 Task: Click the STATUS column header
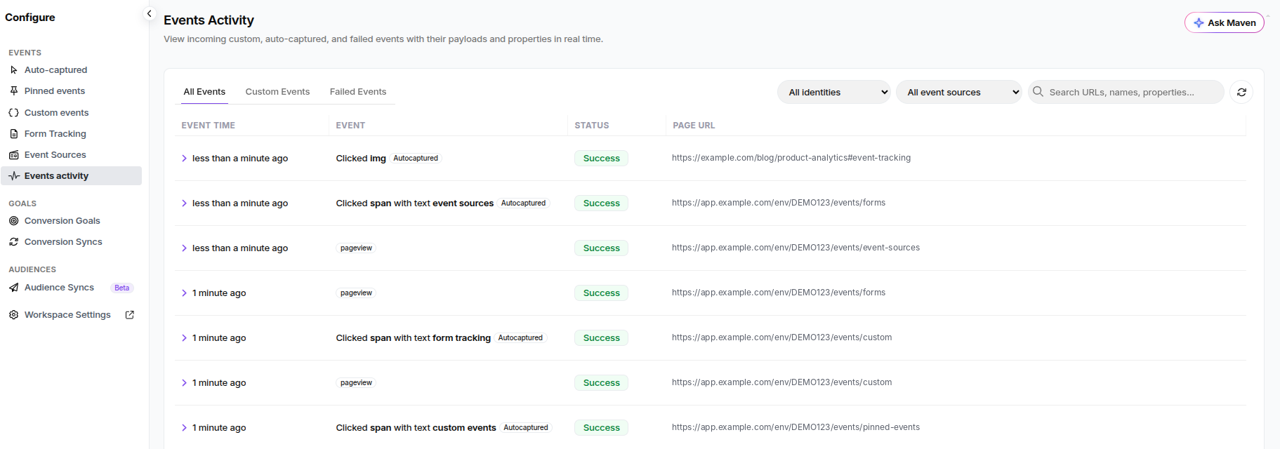click(x=592, y=126)
